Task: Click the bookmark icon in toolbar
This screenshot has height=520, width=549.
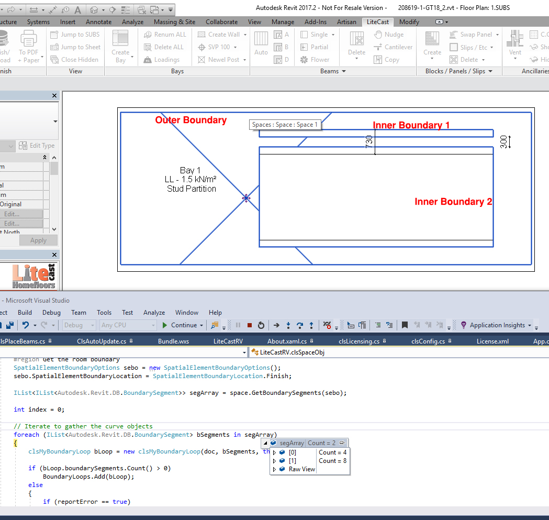Action: tap(405, 325)
